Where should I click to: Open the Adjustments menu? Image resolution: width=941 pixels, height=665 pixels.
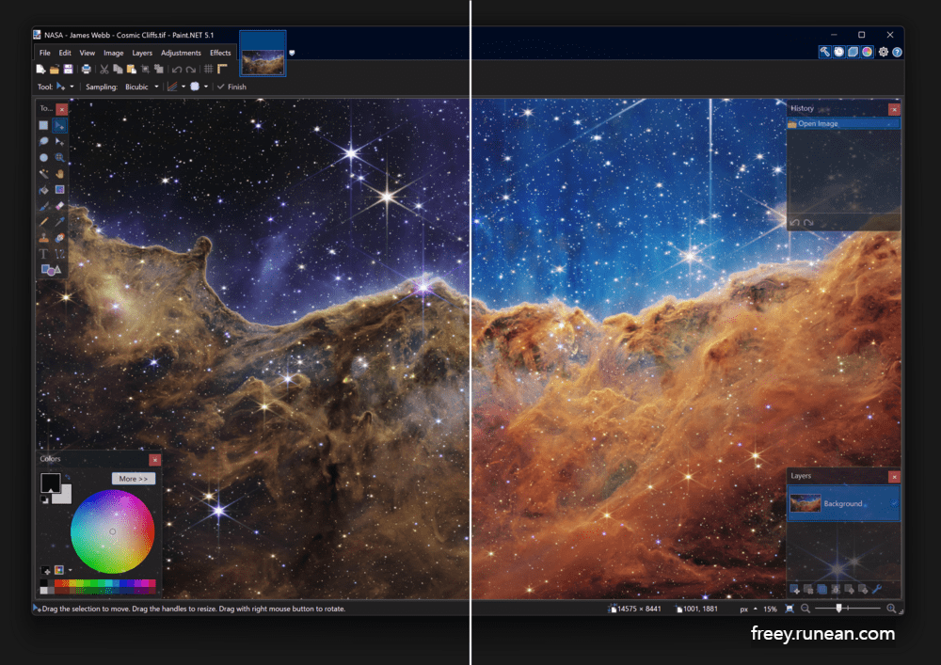coord(181,53)
